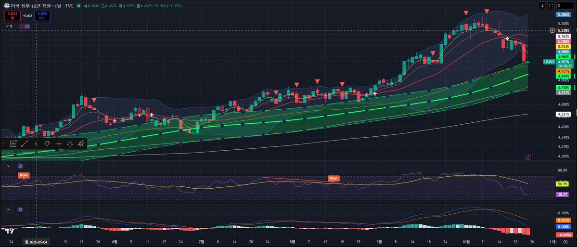This screenshot has height=247, width=577.
Task: Select the arrow down marker tool
Action: click(47, 144)
